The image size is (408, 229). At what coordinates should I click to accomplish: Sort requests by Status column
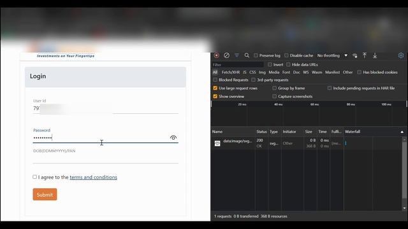click(x=261, y=132)
